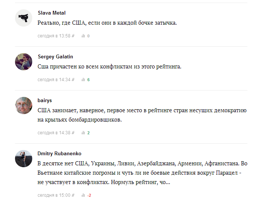Click the rating bars icon next to score -2

coord(83,195)
